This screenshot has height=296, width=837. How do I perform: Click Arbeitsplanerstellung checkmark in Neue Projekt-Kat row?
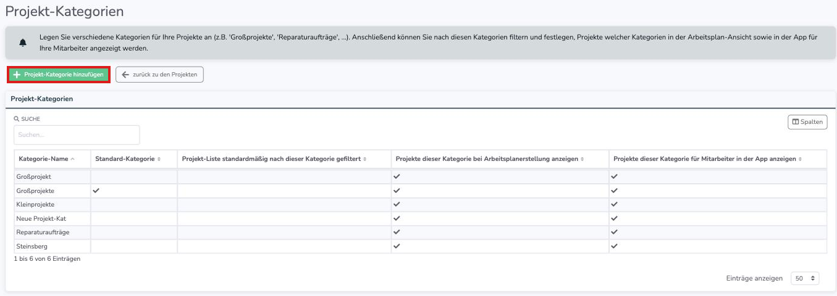397,218
